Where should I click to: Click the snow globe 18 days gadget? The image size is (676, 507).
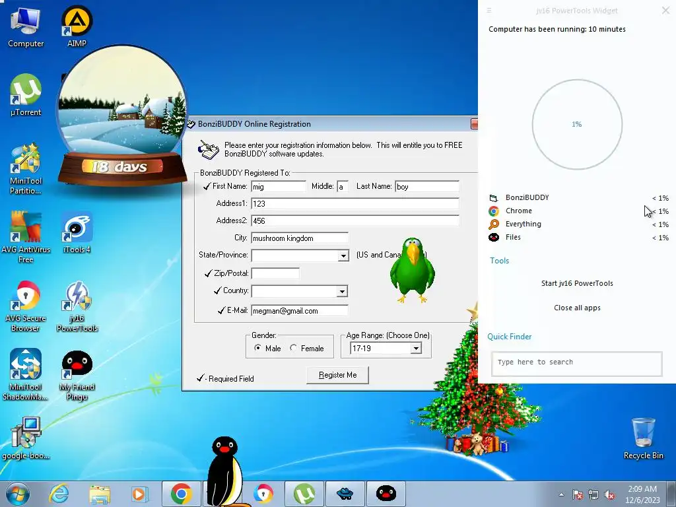click(x=122, y=116)
